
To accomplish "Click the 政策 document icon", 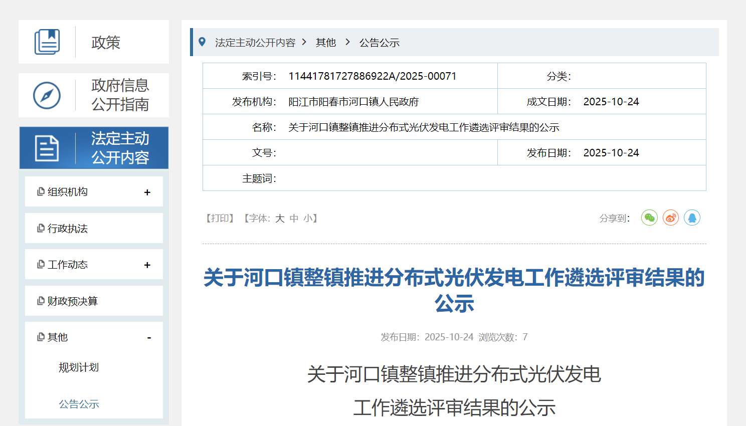I will pyautogui.click(x=47, y=42).
